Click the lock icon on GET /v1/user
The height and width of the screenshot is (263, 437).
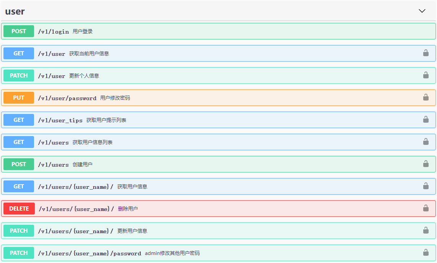[427, 53]
